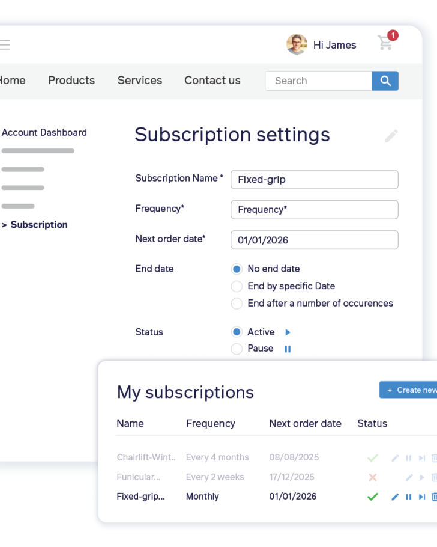Edit the Funicular subscription with pencil icon
Image resolution: width=437 pixels, height=547 pixels.
pos(409,477)
